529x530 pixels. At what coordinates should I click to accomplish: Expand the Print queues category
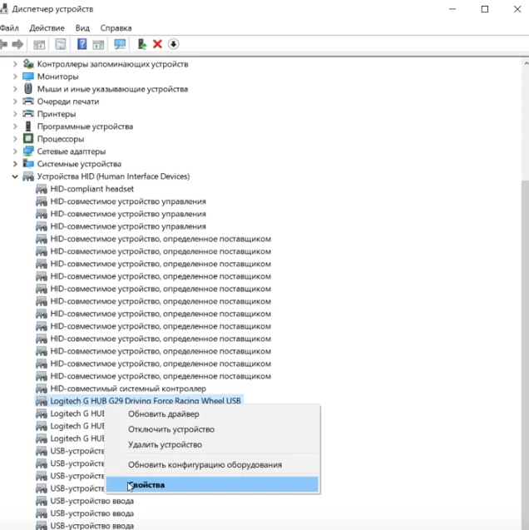click(x=15, y=102)
